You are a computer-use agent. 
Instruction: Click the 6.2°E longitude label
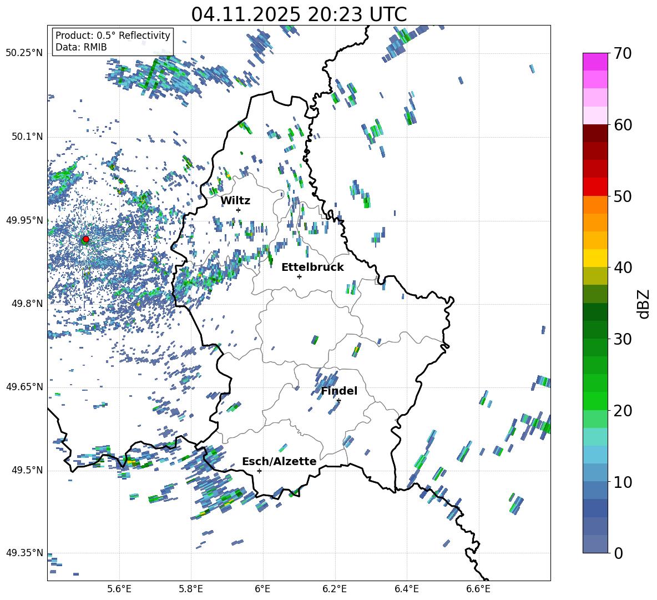(x=335, y=589)
